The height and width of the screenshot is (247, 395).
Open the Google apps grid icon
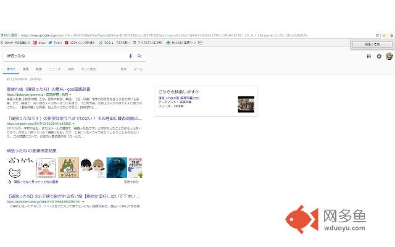(368, 56)
